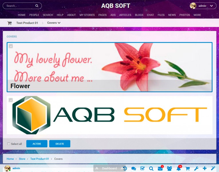This screenshot has height=172, width=219.
Task: Check the AQB SOFT logo cover checkbox
Action: 11,100
